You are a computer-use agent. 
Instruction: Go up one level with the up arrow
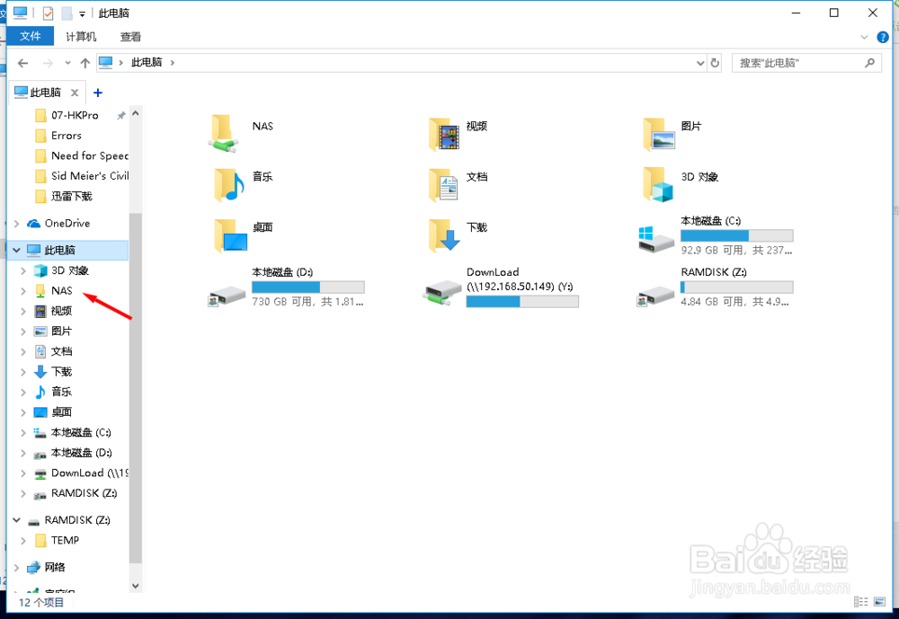click(85, 63)
